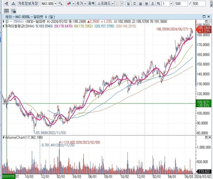Click the first icon on the top toolbar
Viewport: 213px width, 179px height.
click(6, 4)
